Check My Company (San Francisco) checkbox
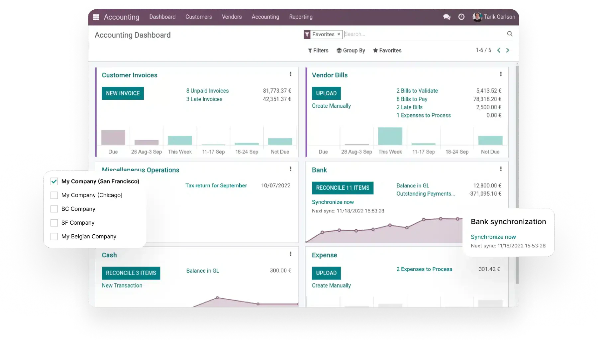The image size is (598, 344). (54, 181)
